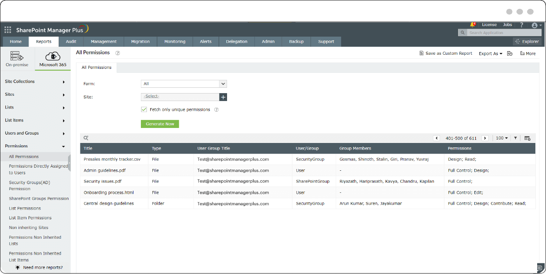
Task: Expand Lists section in sidebar
Action: [35, 107]
